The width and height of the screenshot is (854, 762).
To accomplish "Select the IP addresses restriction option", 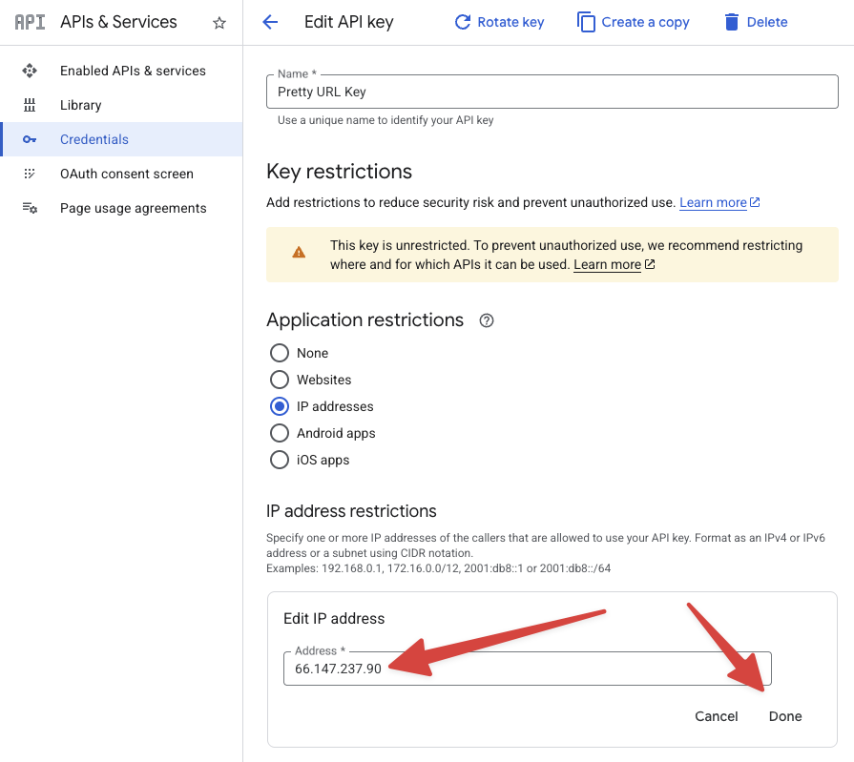I will tap(280, 406).
